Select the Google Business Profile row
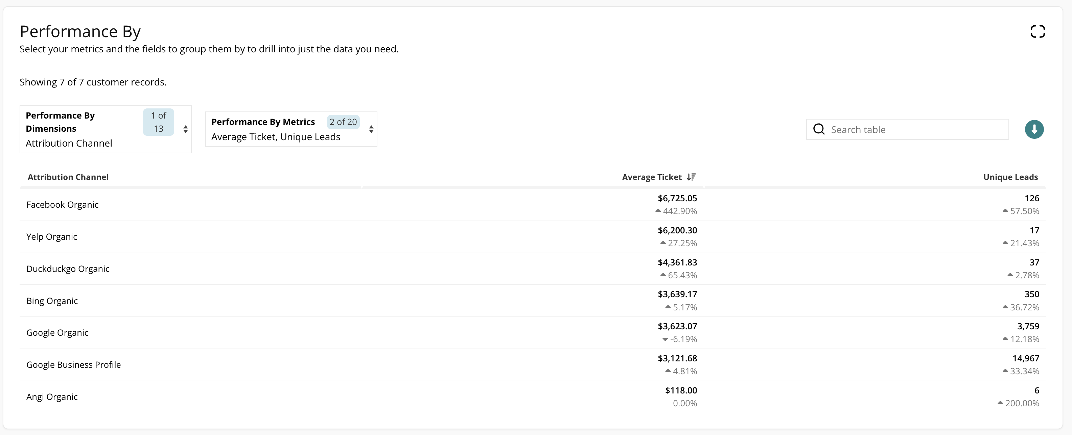The height and width of the screenshot is (435, 1072). [74, 364]
